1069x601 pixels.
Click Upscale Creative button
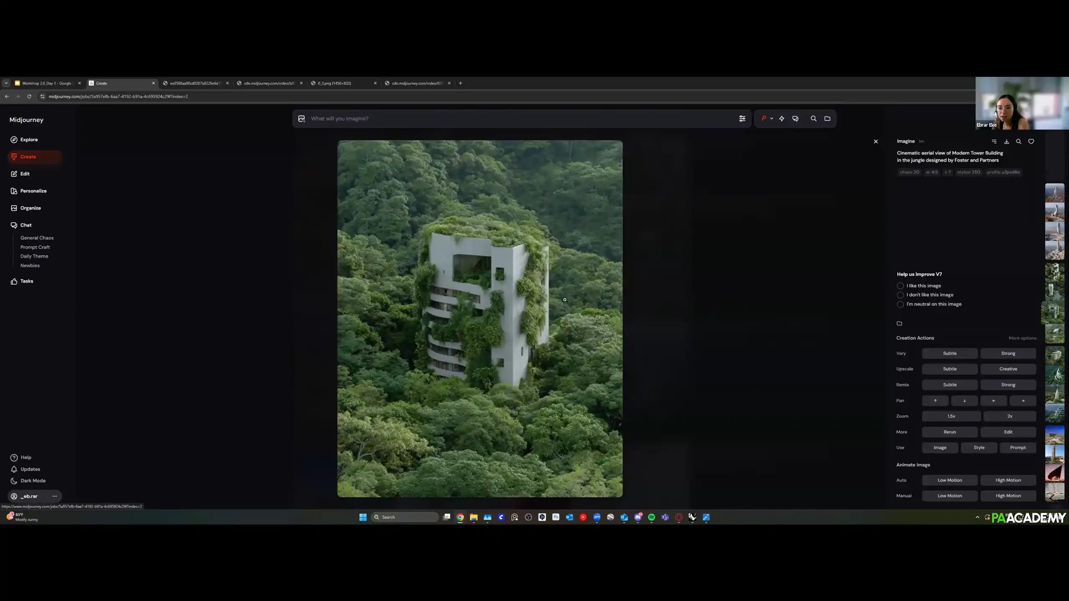(1008, 369)
